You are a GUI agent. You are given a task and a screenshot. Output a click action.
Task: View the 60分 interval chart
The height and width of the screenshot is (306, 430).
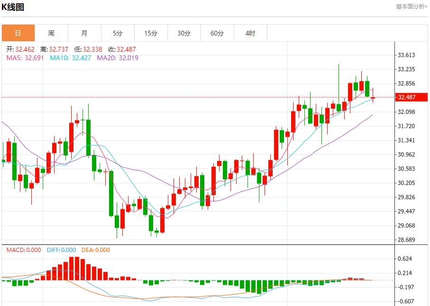(x=217, y=33)
